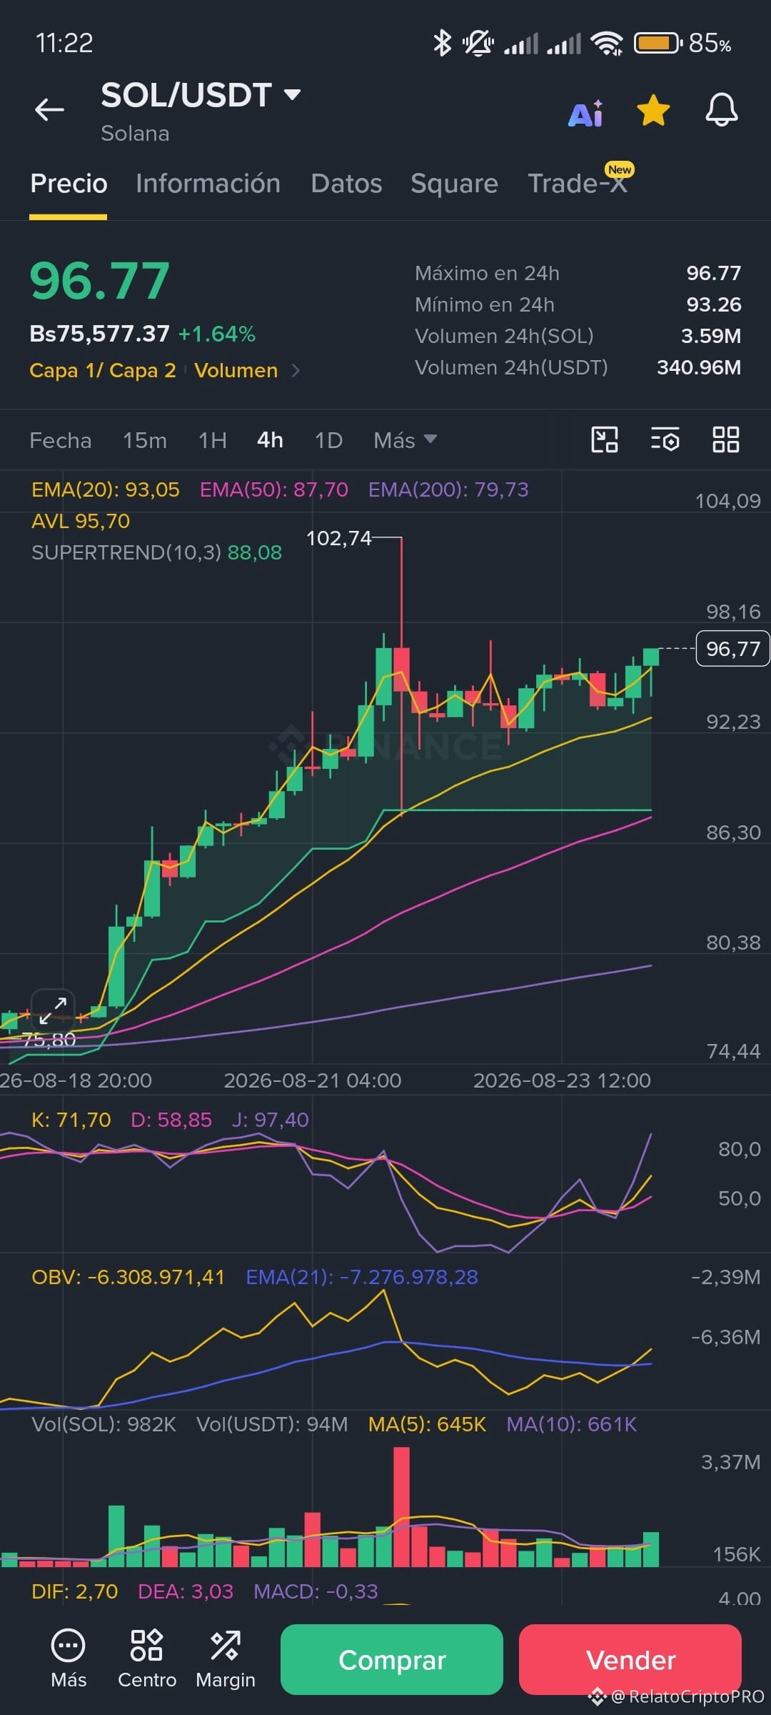Open the multi-chart grid icon
The height and width of the screenshot is (1715, 771).
[726, 439]
